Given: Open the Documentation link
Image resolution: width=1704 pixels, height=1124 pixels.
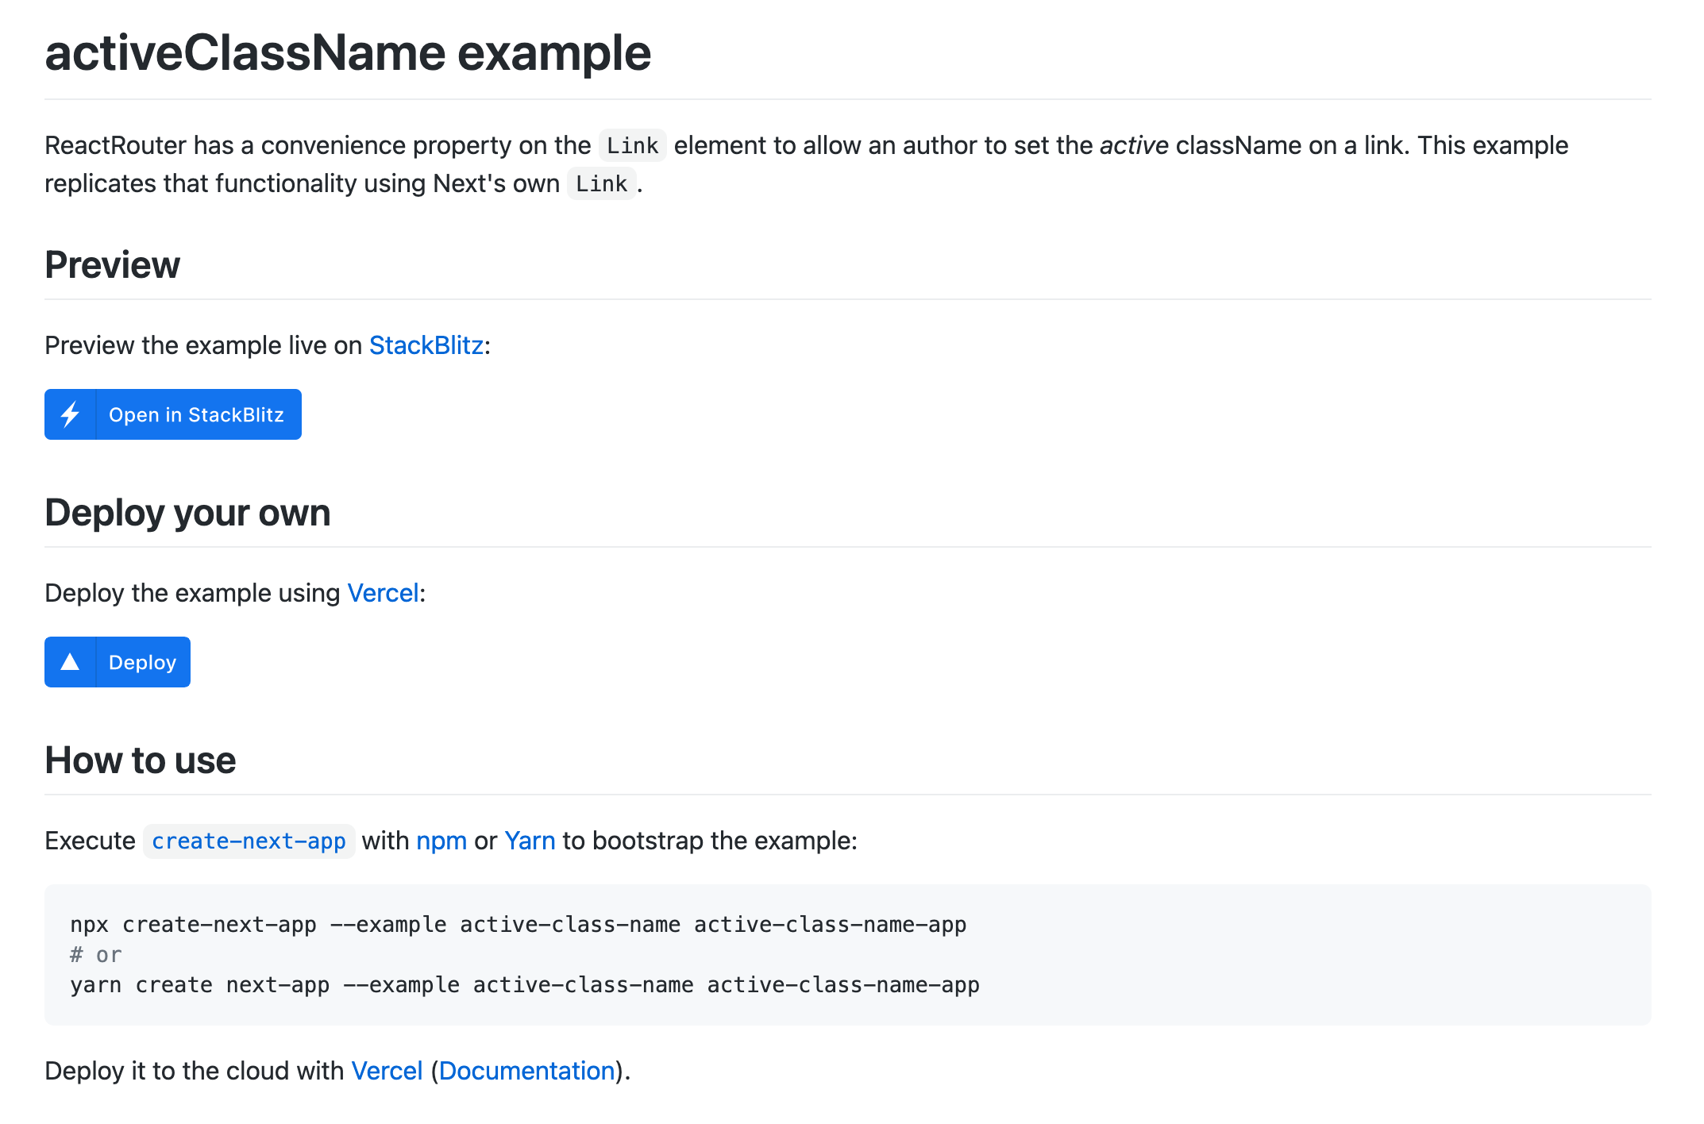Looking at the screenshot, I should click(527, 1071).
